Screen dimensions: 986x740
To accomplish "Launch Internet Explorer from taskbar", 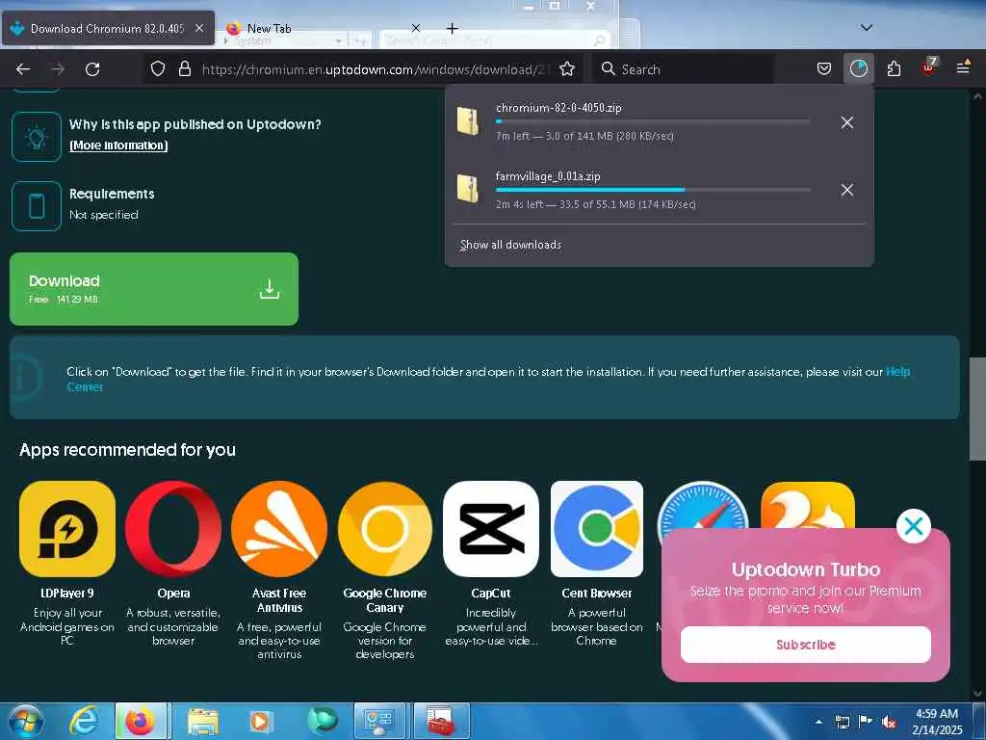I will click(84, 721).
